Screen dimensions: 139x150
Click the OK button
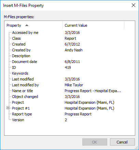pos(95,142)
